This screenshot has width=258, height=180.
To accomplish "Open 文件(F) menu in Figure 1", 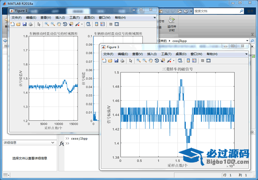I will click(17, 18).
